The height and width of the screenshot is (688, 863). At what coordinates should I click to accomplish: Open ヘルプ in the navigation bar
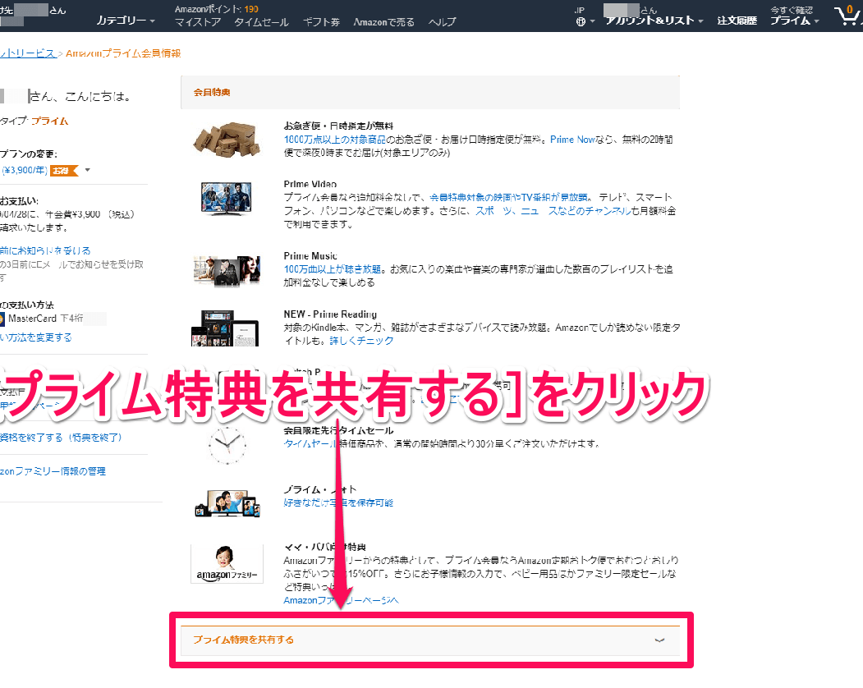(443, 22)
